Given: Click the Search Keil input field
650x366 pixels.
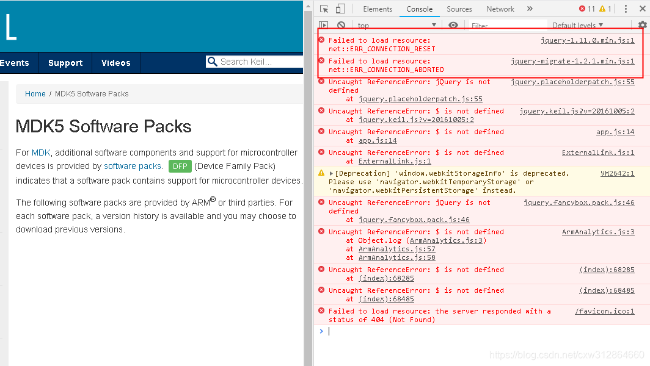Looking at the screenshot, I should (261, 62).
